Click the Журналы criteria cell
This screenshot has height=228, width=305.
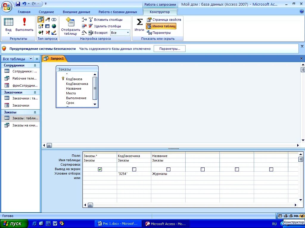click(x=168, y=174)
